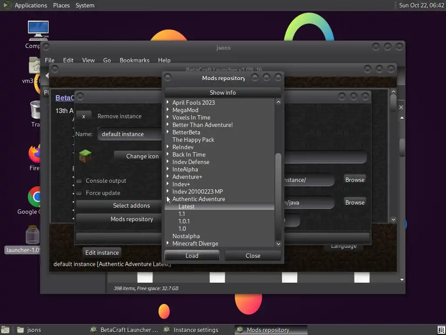Open the Go menu in jsons window
Image resolution: width=446 pixels, height=335 pixels.
tap(107, 60)
